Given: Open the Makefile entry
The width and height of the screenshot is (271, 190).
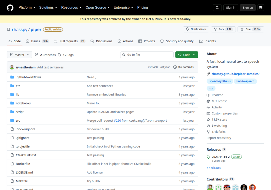Looking at the screenshot, I should pyautogui.click(x=22, y=181).
